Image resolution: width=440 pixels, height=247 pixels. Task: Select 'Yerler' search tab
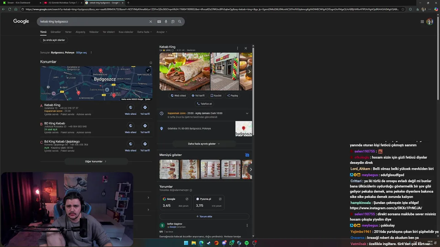[68, 32]
